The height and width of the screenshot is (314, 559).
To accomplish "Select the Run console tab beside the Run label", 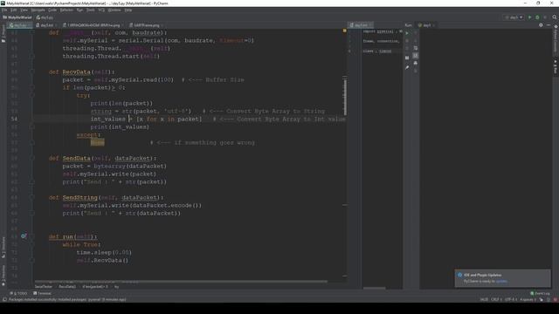I will click(x=426, y=25).
